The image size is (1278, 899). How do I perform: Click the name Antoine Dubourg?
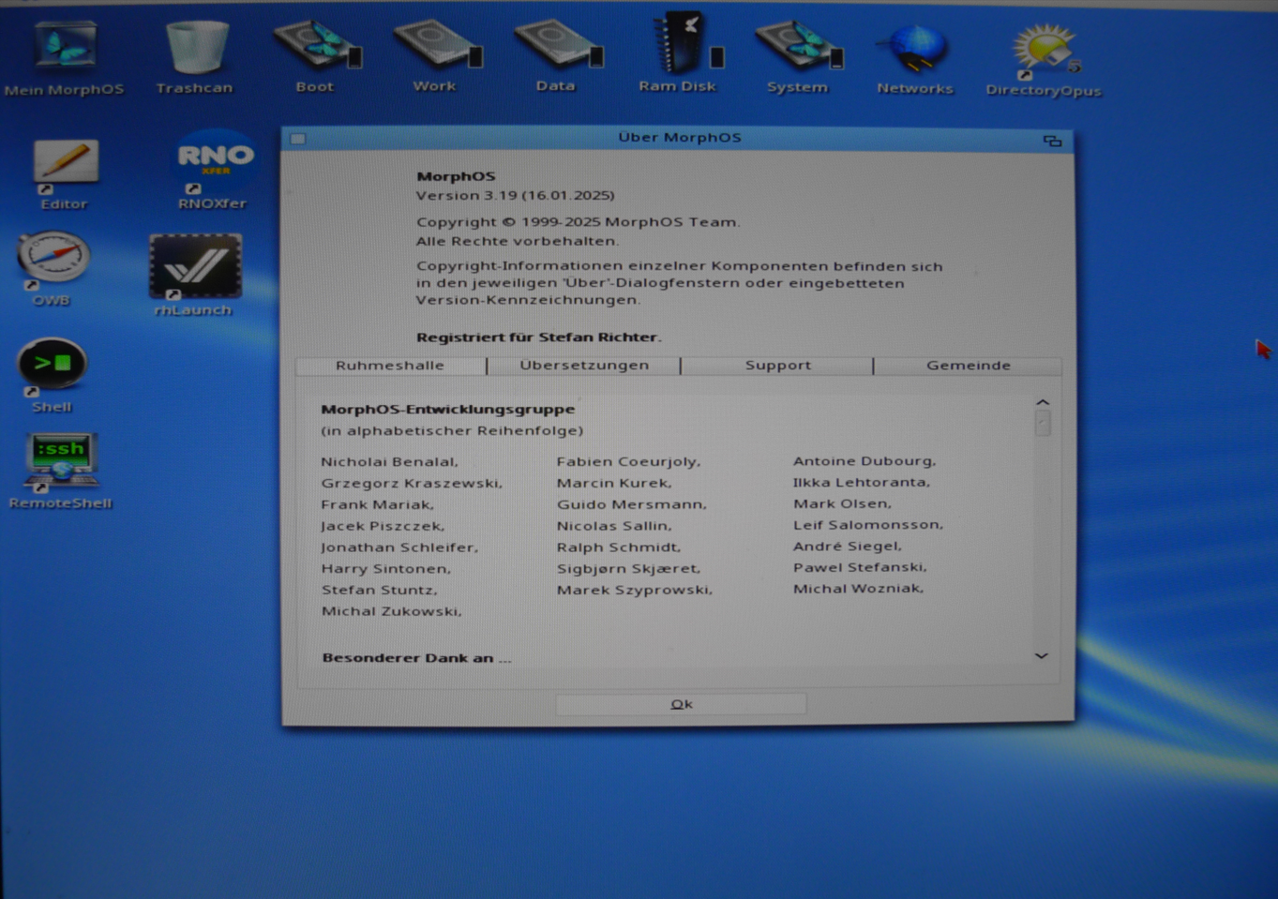865,461
